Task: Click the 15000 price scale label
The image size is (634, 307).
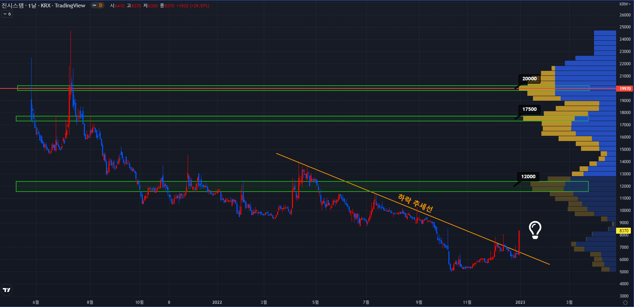Action: [x=625, y=149]
